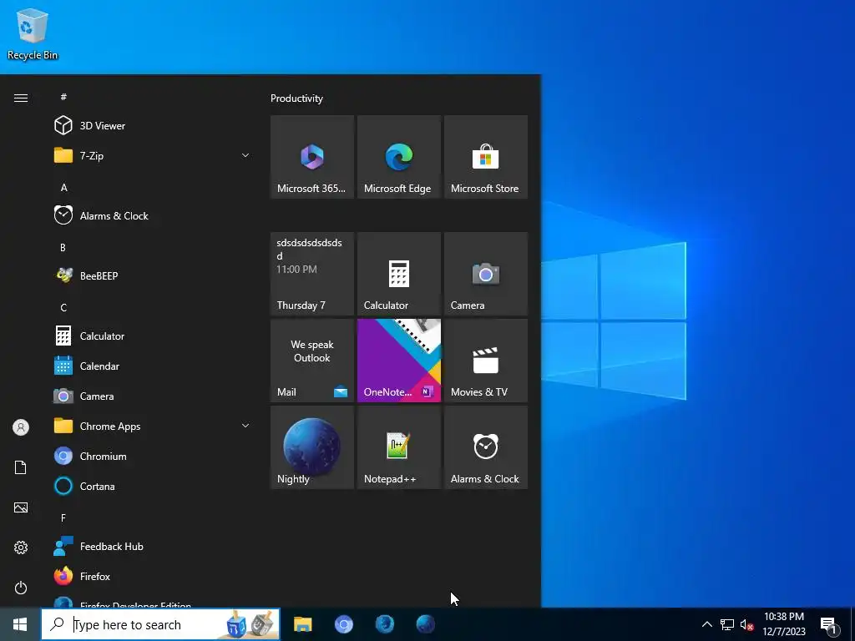855x641 pixels.
Task: Open the Microsoft Edge tile
Action: point(398,157)
